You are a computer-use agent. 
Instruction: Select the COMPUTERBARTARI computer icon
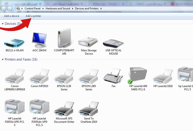(x=64, y=38)
